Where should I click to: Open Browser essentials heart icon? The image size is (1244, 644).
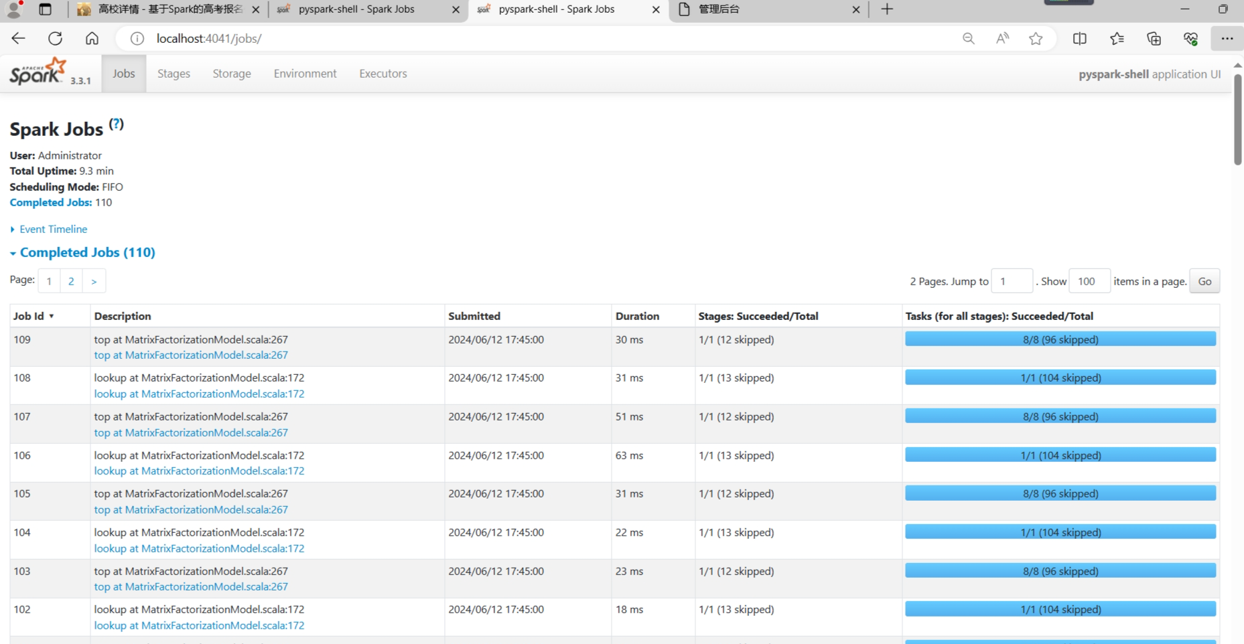tap(1190, 38)
